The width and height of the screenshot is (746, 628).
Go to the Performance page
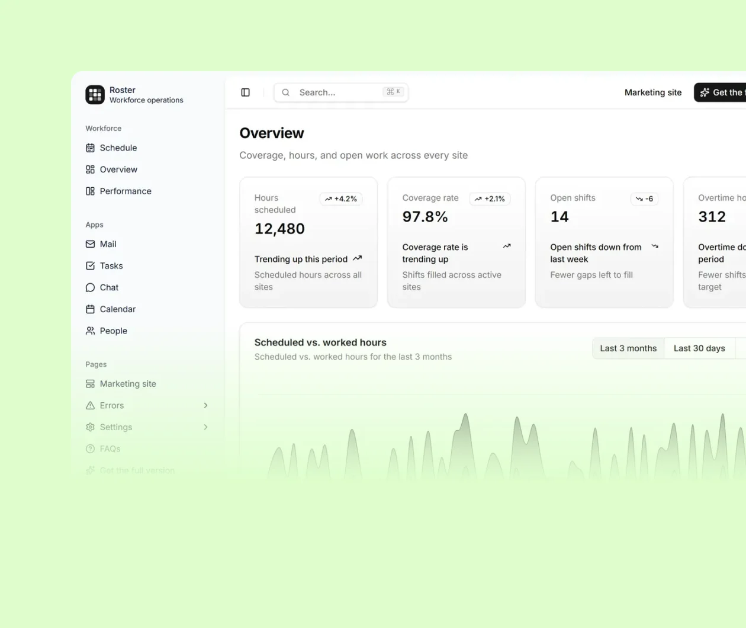click(x=148, y=191)
